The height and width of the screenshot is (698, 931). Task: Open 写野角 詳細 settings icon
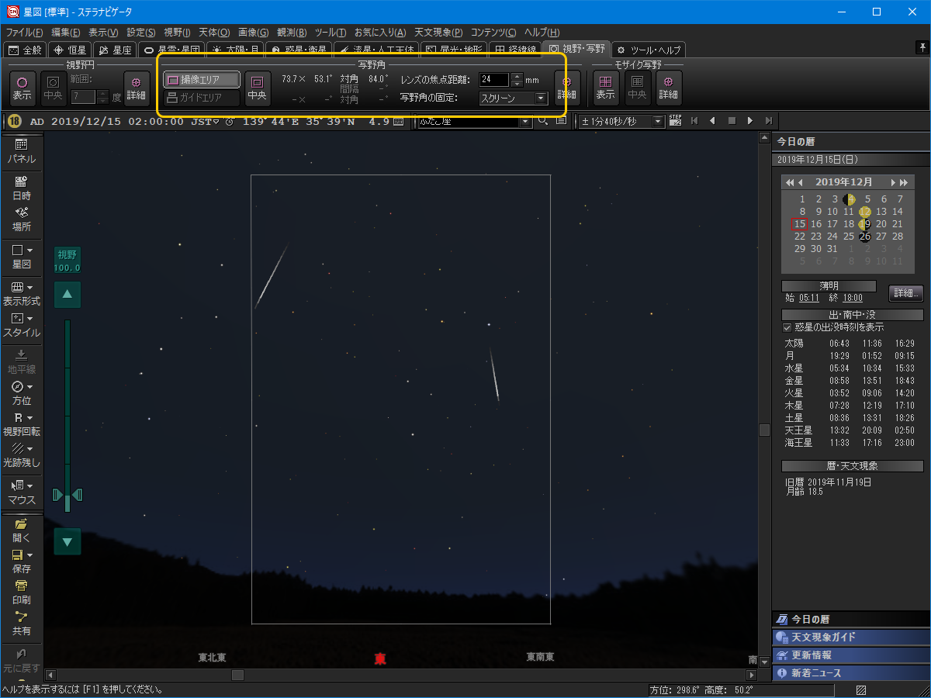(x=567, y=88)
